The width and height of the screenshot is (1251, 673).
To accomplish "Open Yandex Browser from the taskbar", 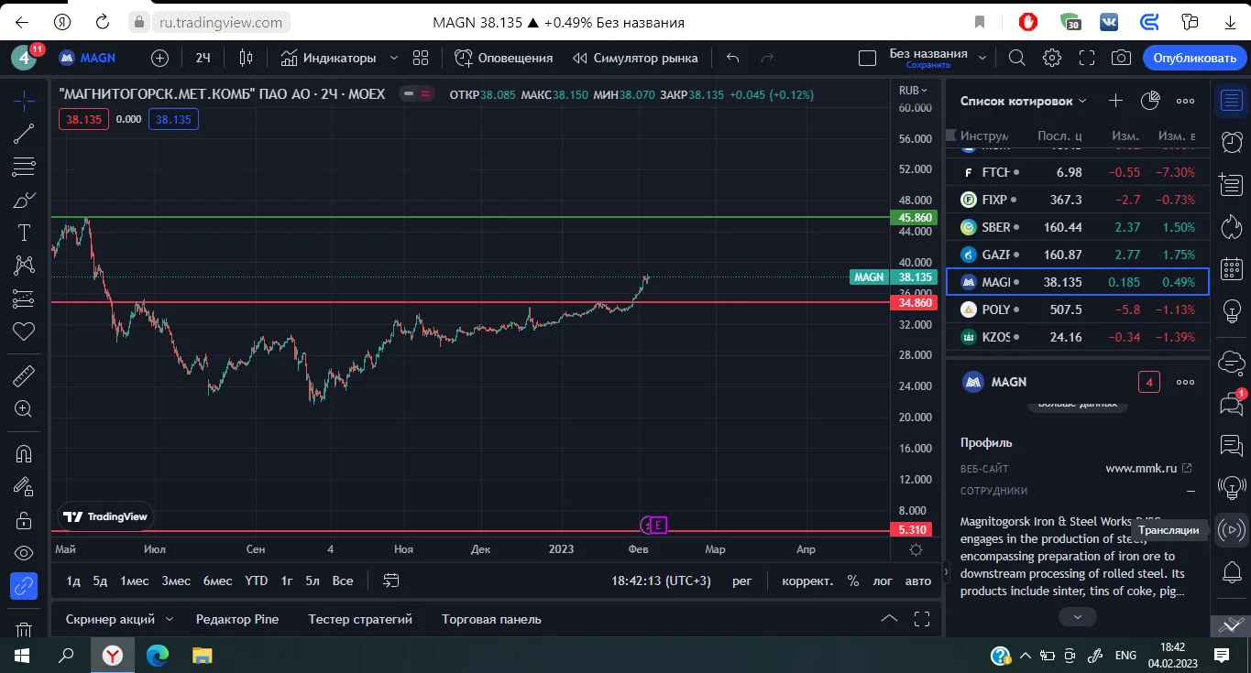I will (112, 656).
